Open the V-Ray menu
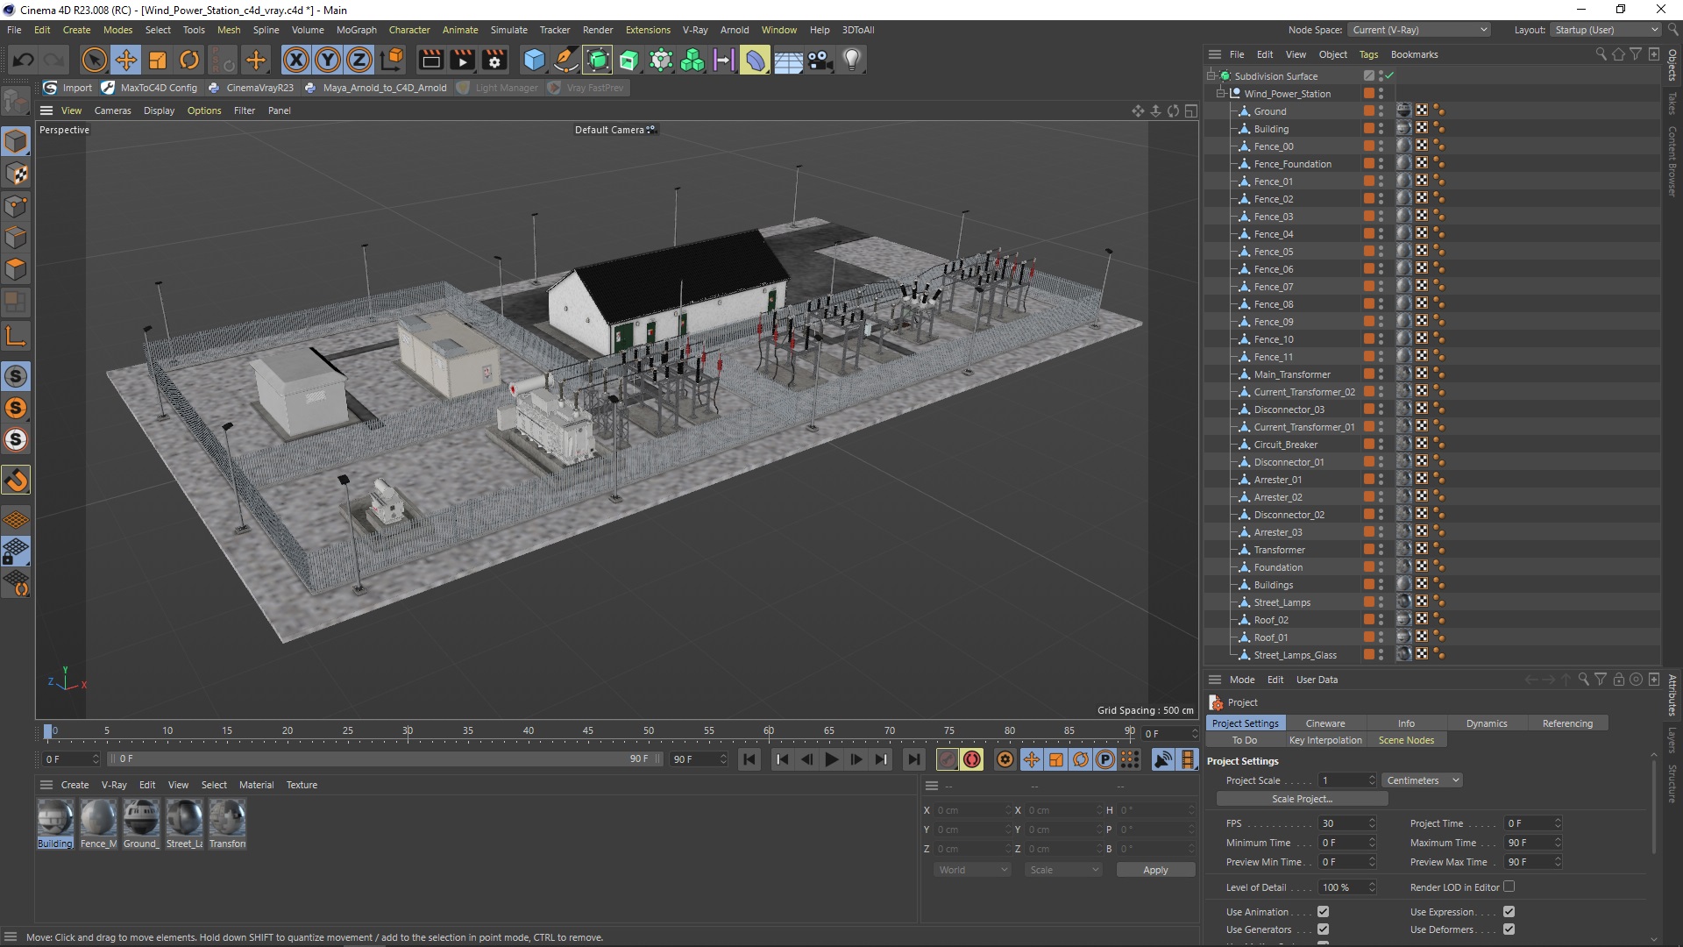The image size is (1683, 947). 695,30
